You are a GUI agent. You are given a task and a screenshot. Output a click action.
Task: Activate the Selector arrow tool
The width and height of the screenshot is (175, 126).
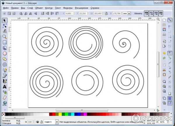pyautogui.click(x=5, y=20)
